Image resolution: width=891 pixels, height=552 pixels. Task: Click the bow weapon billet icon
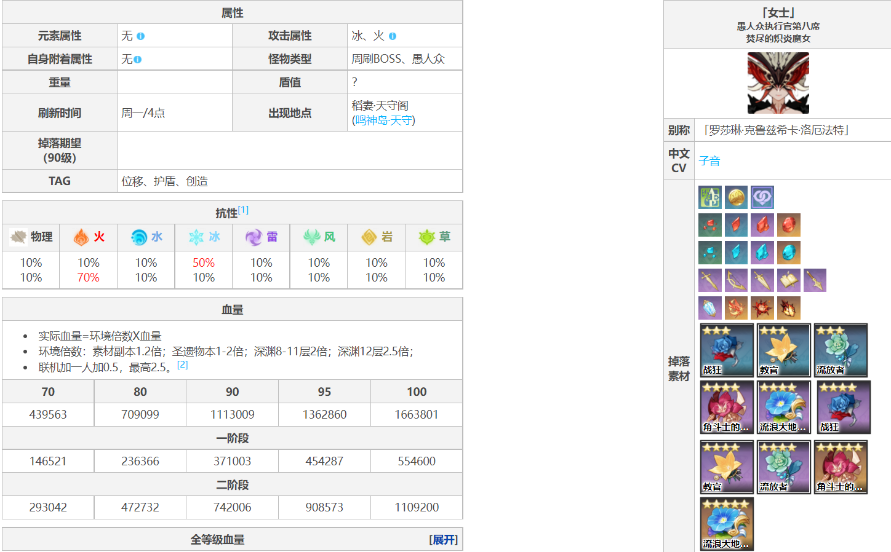point(736,280)
